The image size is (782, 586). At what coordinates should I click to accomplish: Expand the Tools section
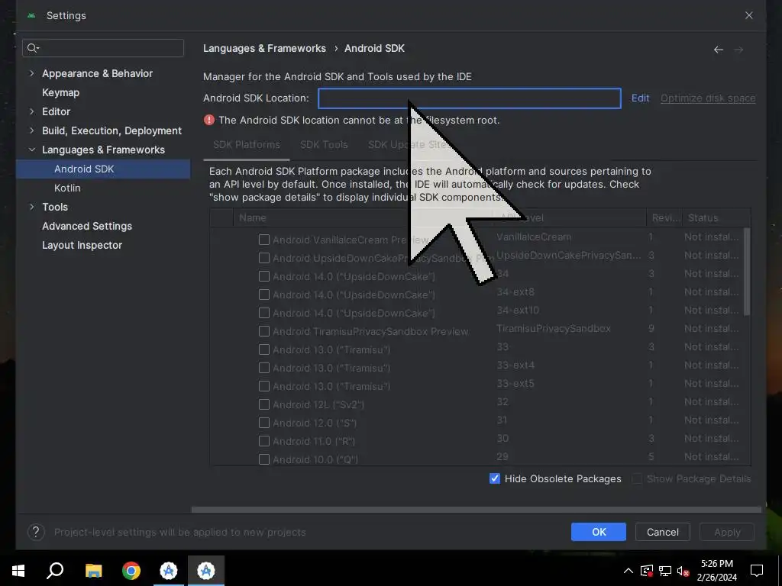point(32,207)
